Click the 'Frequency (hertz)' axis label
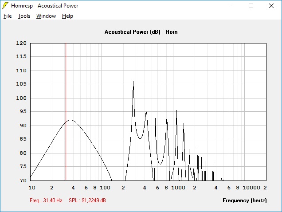282x212 pixels. pos(245,200)
